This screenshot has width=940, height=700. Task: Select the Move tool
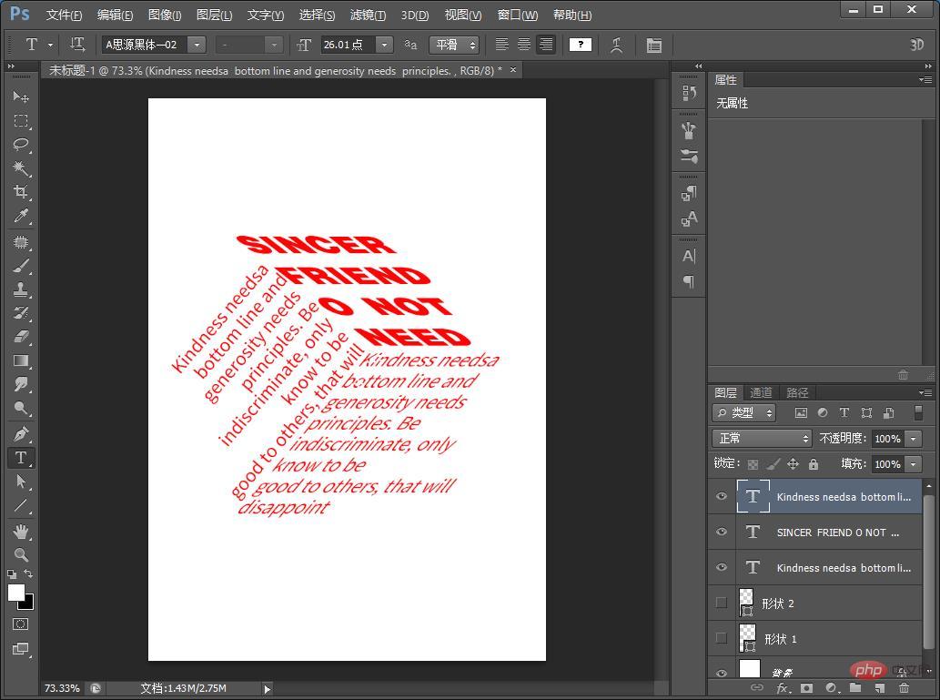(x=21, y=96)
